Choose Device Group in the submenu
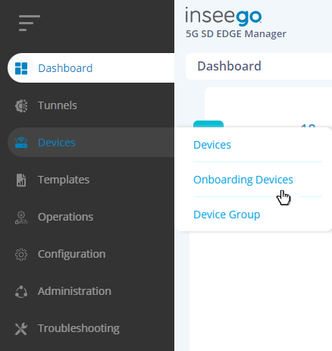Image resolution: width=332 pixels, height=351 pixels. [227, 215]
